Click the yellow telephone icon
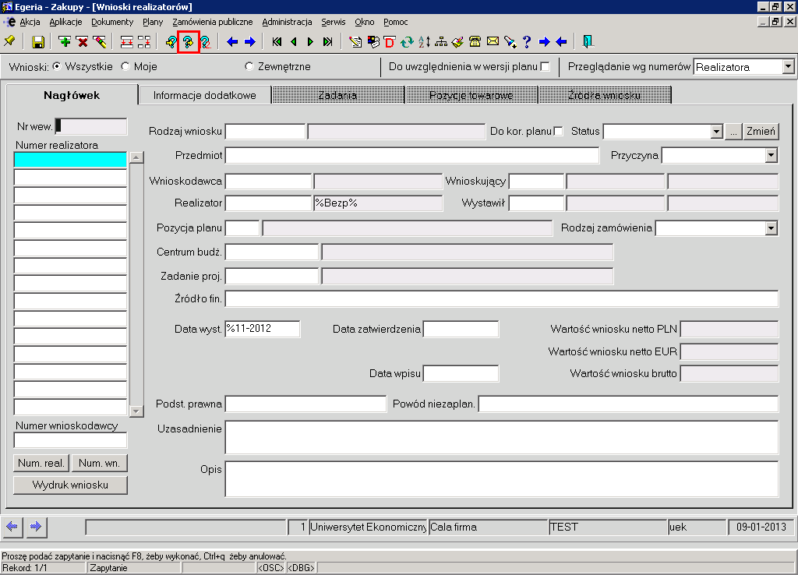 click(475, 42)
